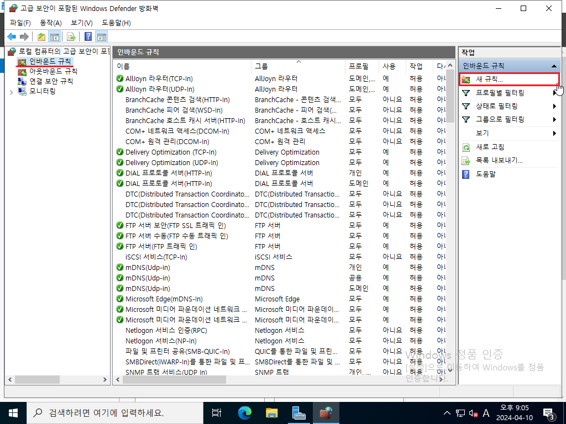The width and height of the screenshot is (566, 424).
Task: Click the rule list vertical scrollbar thumb
Action: click(x=450, y=96)
